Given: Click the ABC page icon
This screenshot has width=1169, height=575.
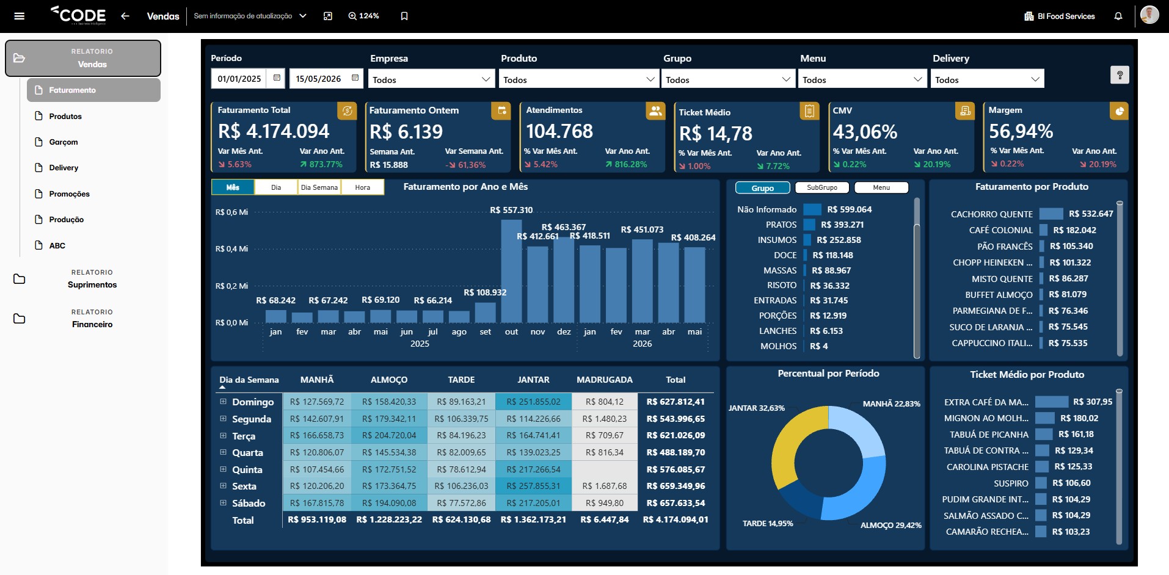Looking at the screenshot, I should (x=39, y=245).
